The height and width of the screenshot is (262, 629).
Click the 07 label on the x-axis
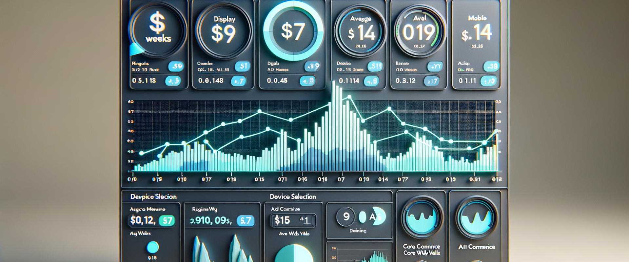tap(341, 179)
